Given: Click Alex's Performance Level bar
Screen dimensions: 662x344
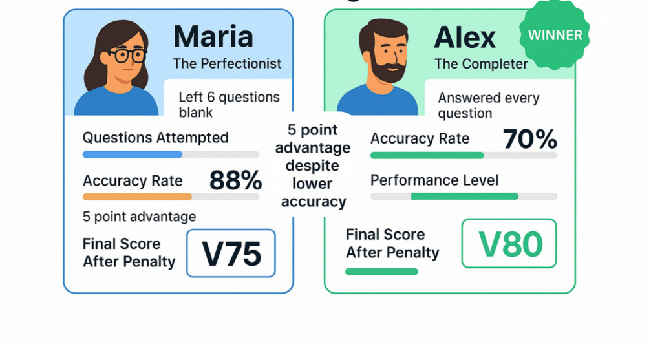Looking at the screenshot, I should pyautogui.click(x=463, y=196).
